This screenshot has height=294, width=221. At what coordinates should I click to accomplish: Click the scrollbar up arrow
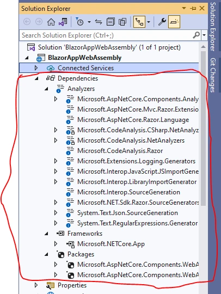click(x=203, y=47)
